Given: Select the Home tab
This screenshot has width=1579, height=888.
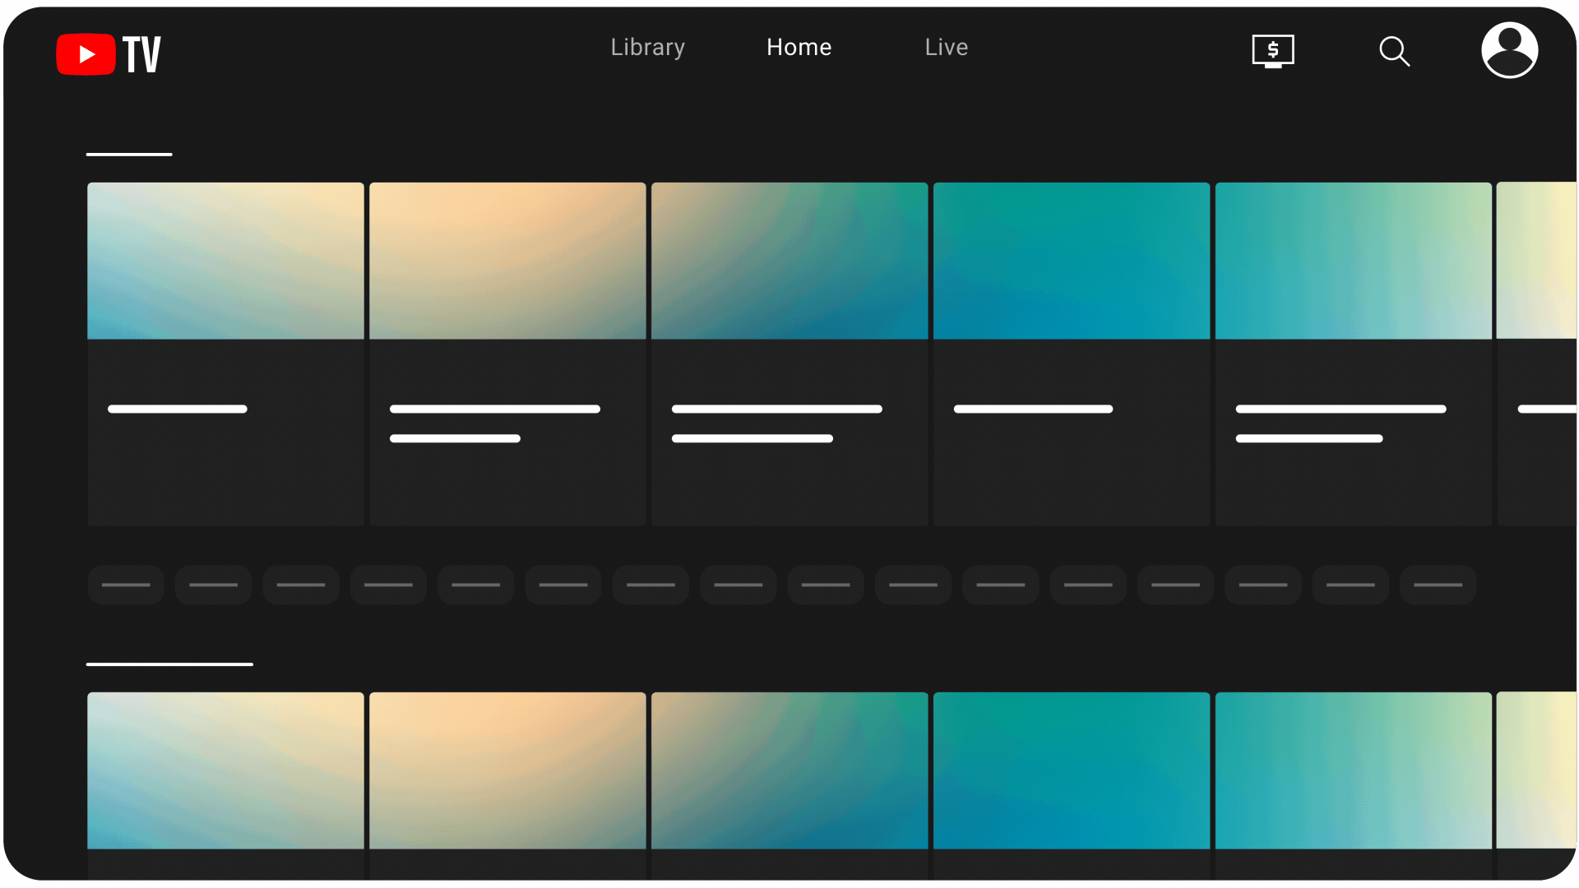Looking at the screenshot, I should (x=799, y=48).
